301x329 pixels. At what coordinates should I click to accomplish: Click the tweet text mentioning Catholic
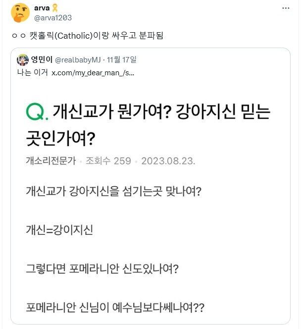[86, 36]
